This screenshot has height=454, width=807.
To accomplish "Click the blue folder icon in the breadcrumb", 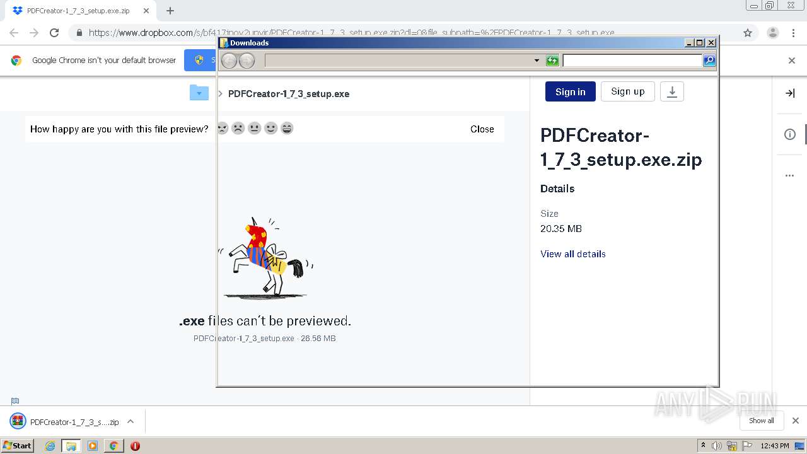I will click(199, 93).
